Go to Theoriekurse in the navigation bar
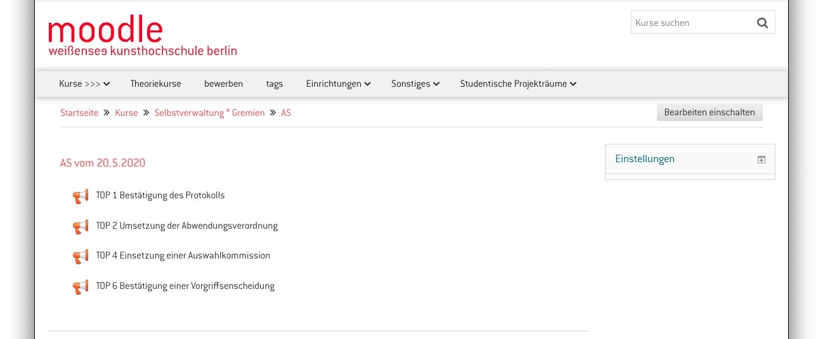The image size is (823, 339). pyautogui.click(x=156, y=84)
